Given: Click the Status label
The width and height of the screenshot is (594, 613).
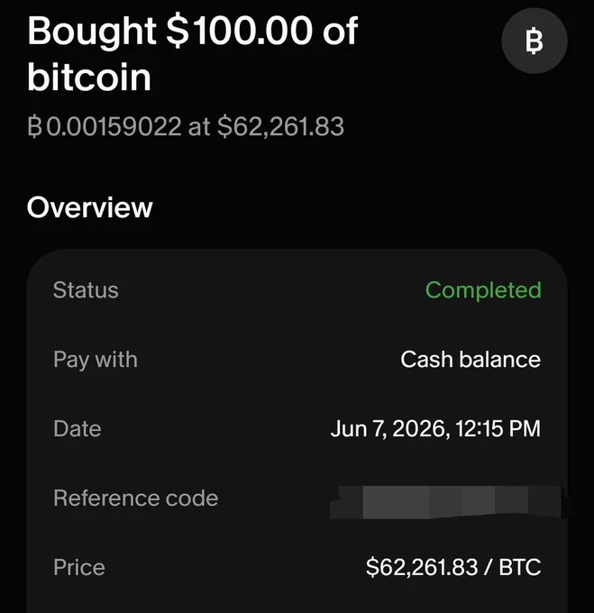Looking at the screenshot, I should [x=86, y=290].
